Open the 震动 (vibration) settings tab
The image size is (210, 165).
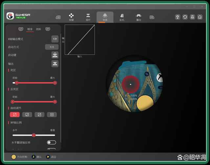[138, 17]
